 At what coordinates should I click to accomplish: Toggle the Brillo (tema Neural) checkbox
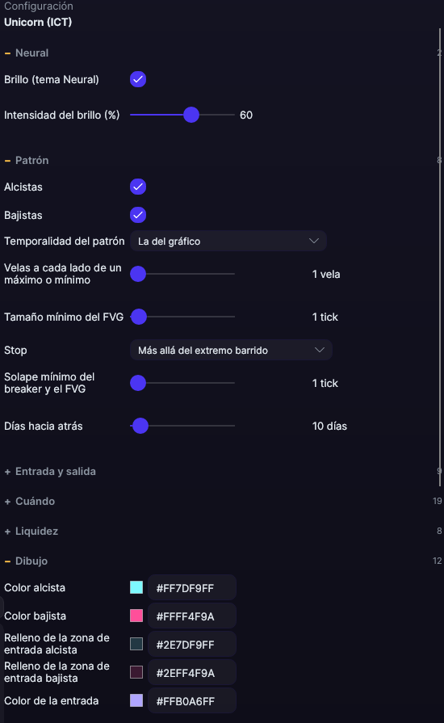[138, 79]
